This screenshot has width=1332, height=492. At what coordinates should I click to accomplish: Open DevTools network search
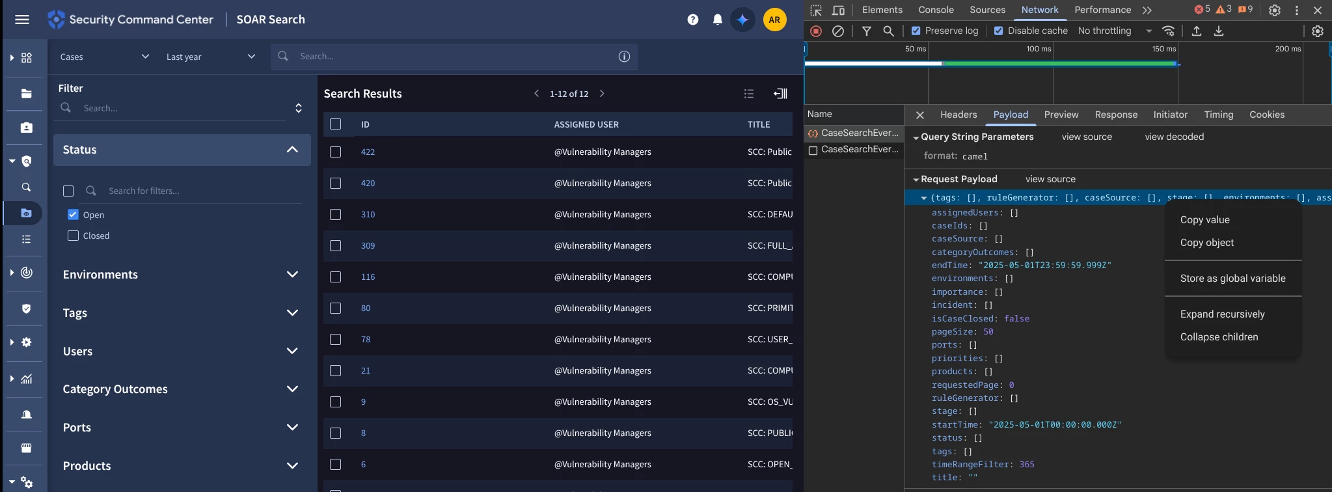click(x=888, y=31)
